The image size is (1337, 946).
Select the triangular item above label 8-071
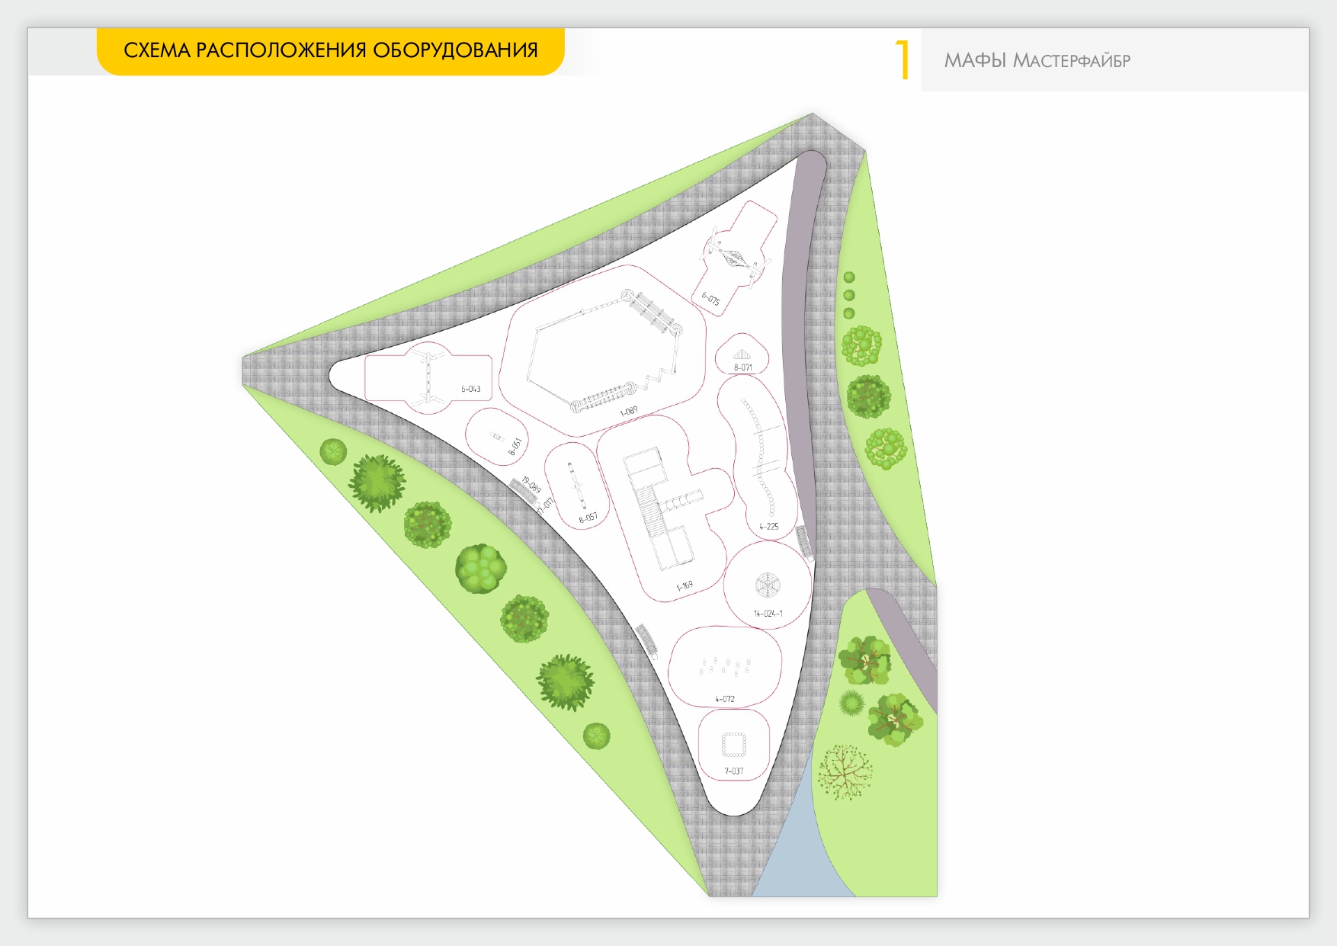742,354
